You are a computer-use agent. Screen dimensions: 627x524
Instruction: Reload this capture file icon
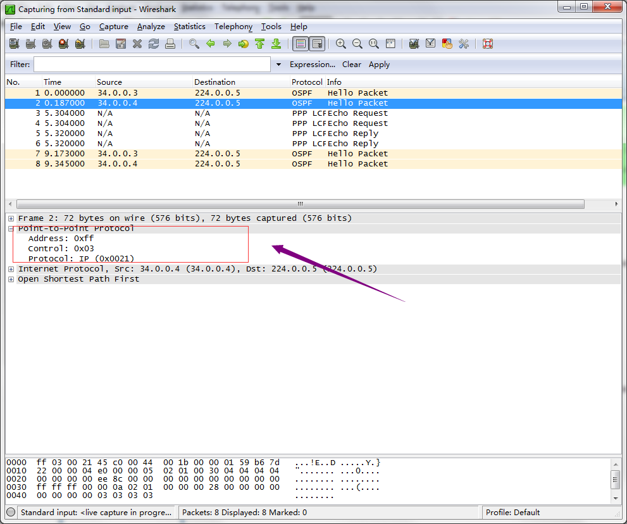[154, 44]
